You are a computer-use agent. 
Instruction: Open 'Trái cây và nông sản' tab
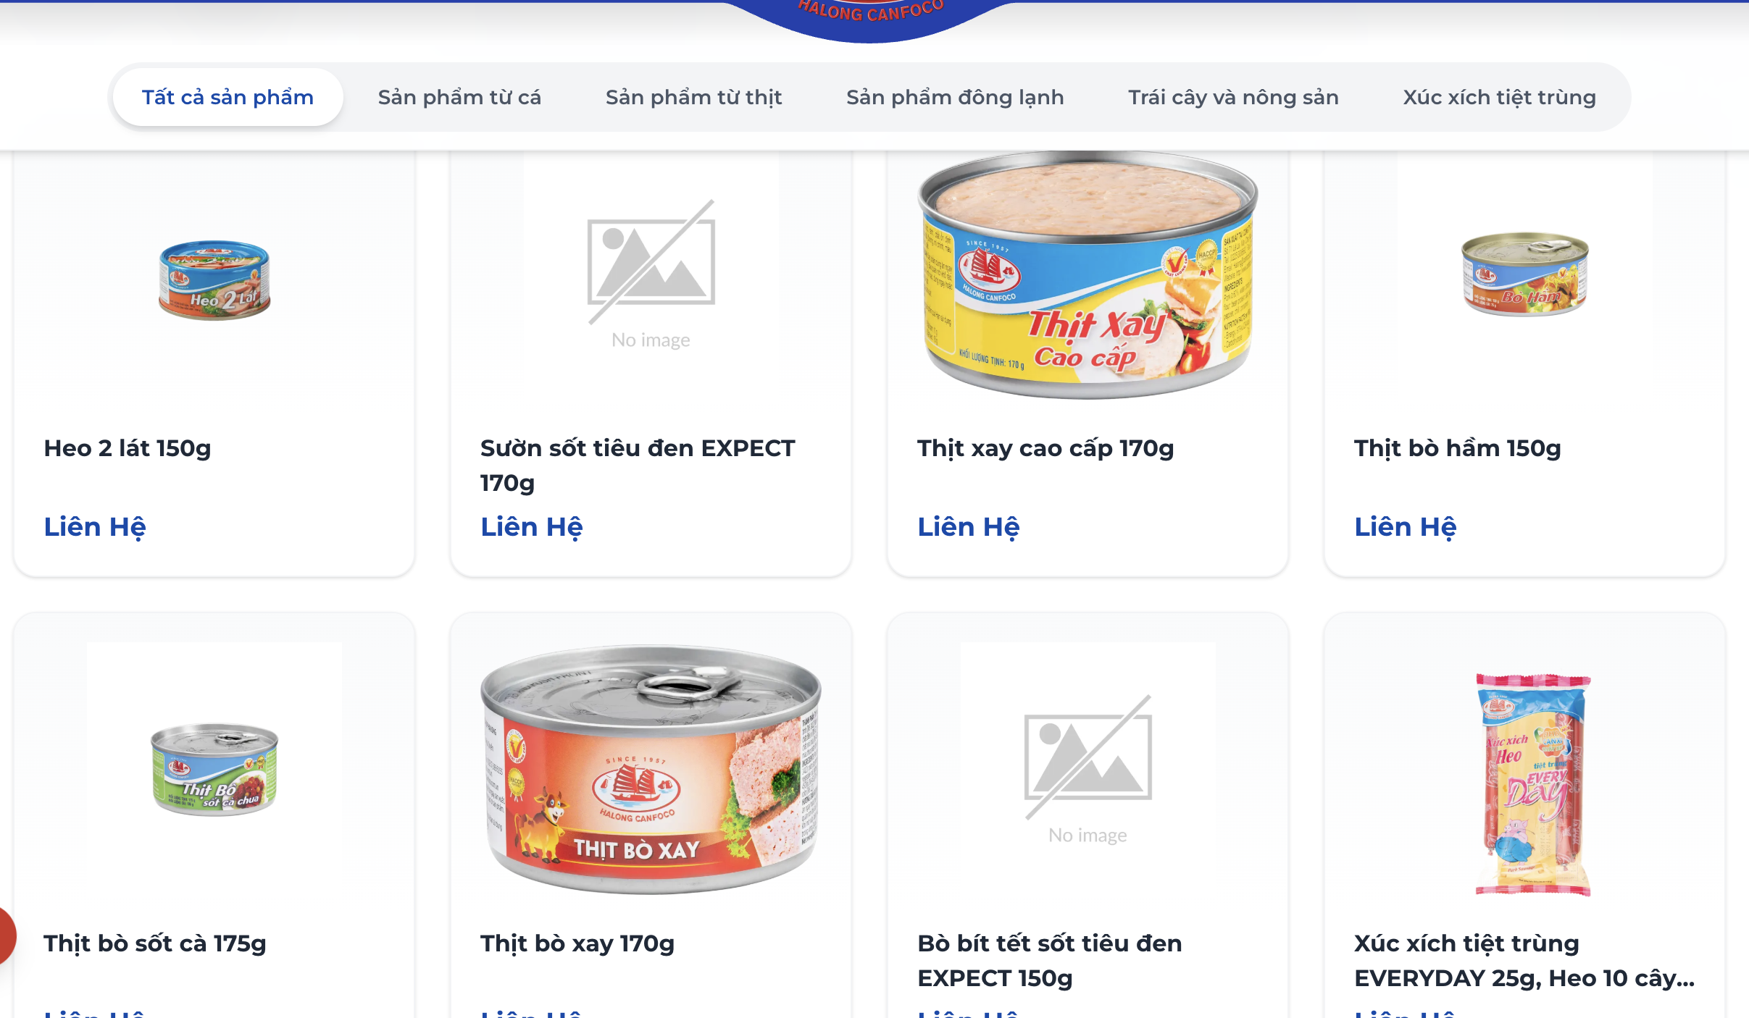click(1233, 97)
